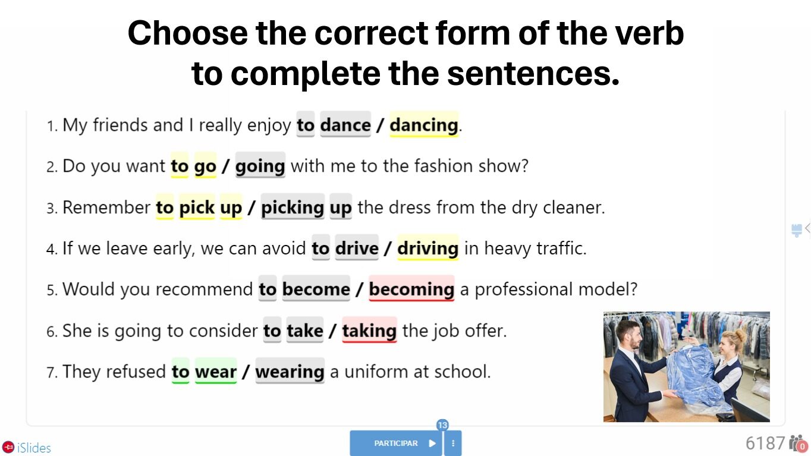Expand the side panel with the left chevron
The height and width of the screenshot is (456, 811).
pos(807,228)
